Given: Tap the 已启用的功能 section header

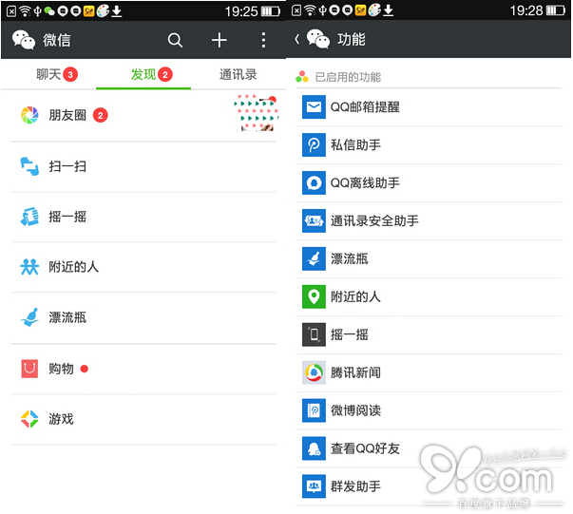Looking at the screenshot, I should coord(348,77).
